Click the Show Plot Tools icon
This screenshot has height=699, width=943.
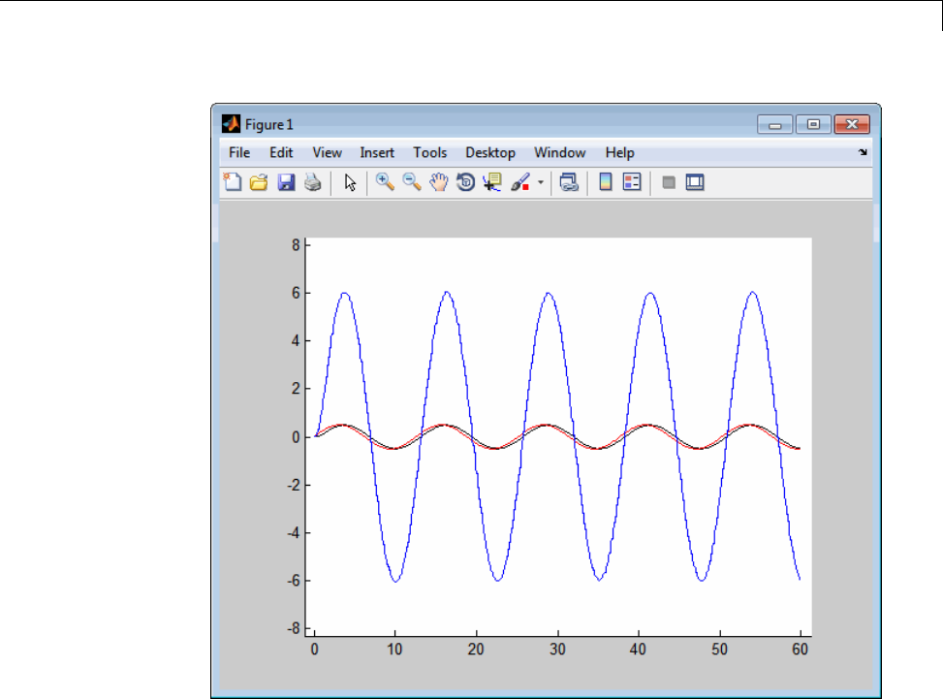click(695, 182)
